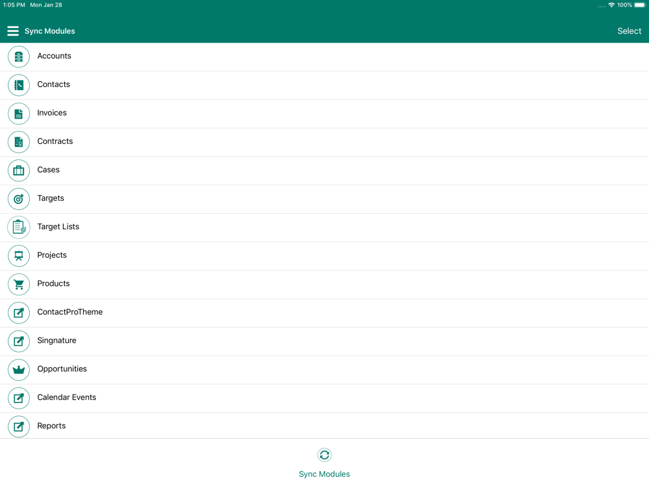Screen dimensions: 649x486
Task: Select the Opportunities module text
Action: pyautogui.click(x=62, y=369)
